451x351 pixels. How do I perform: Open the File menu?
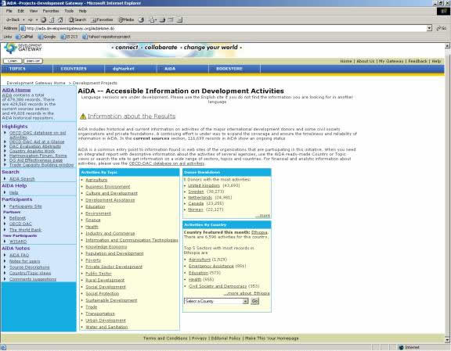pos(9,11)
